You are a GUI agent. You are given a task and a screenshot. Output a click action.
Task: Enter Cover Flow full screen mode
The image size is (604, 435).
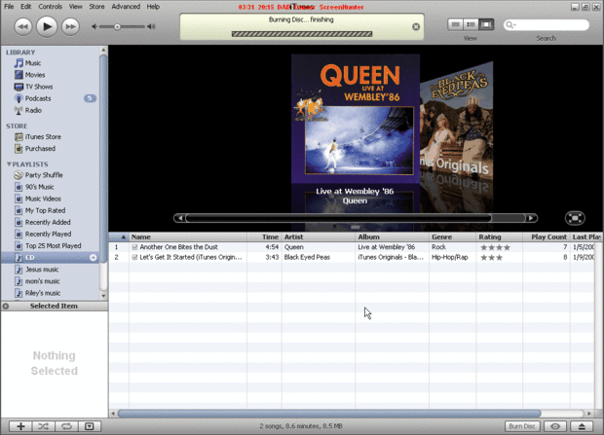575,218
